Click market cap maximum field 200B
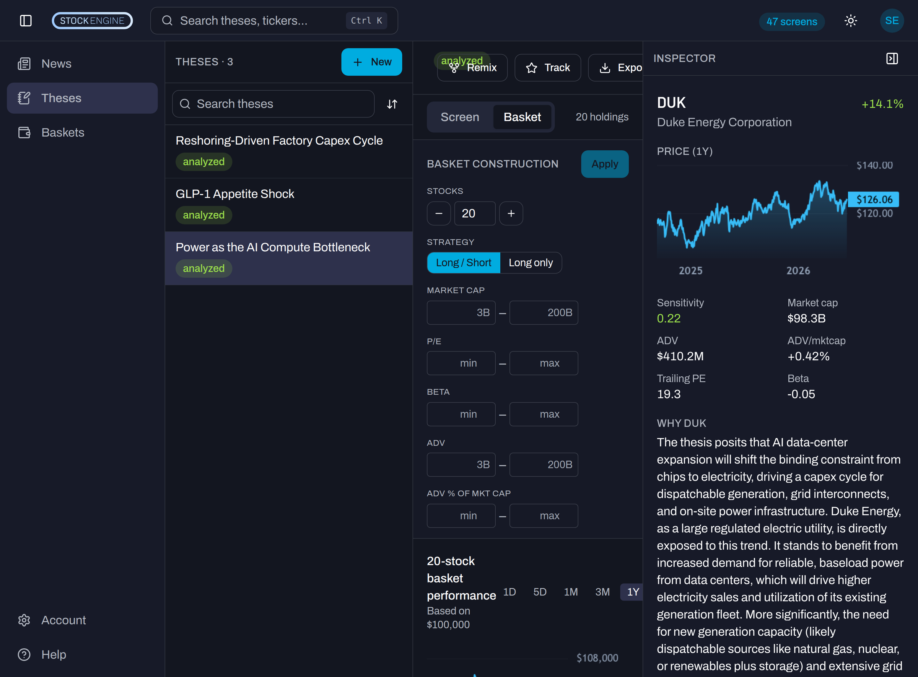The height and width of the screenshot is (677, 918). [x=544, y=313]
